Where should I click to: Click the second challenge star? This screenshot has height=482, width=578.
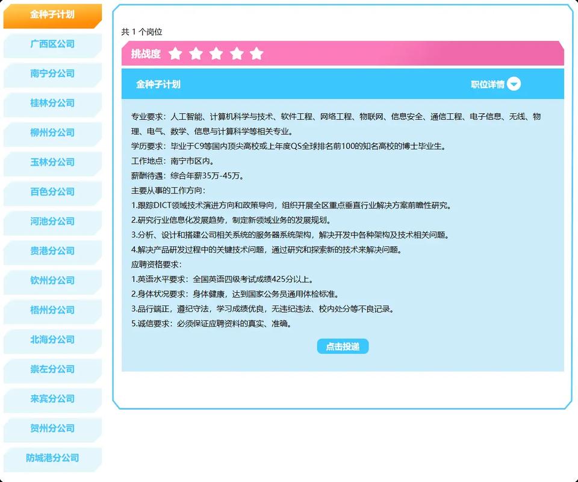point(196,54)
